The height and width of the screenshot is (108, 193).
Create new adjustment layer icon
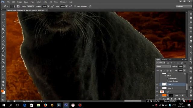point(172,99)
